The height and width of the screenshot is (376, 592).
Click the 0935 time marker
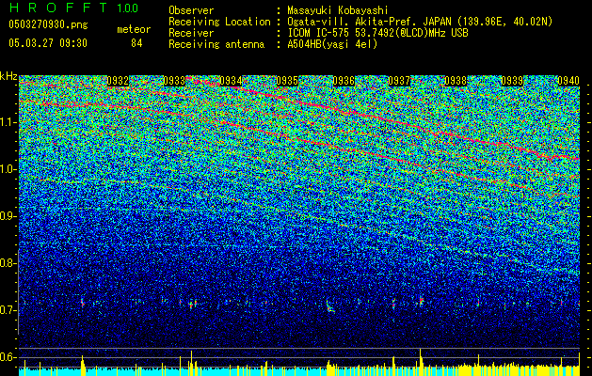tap(287, 81)
